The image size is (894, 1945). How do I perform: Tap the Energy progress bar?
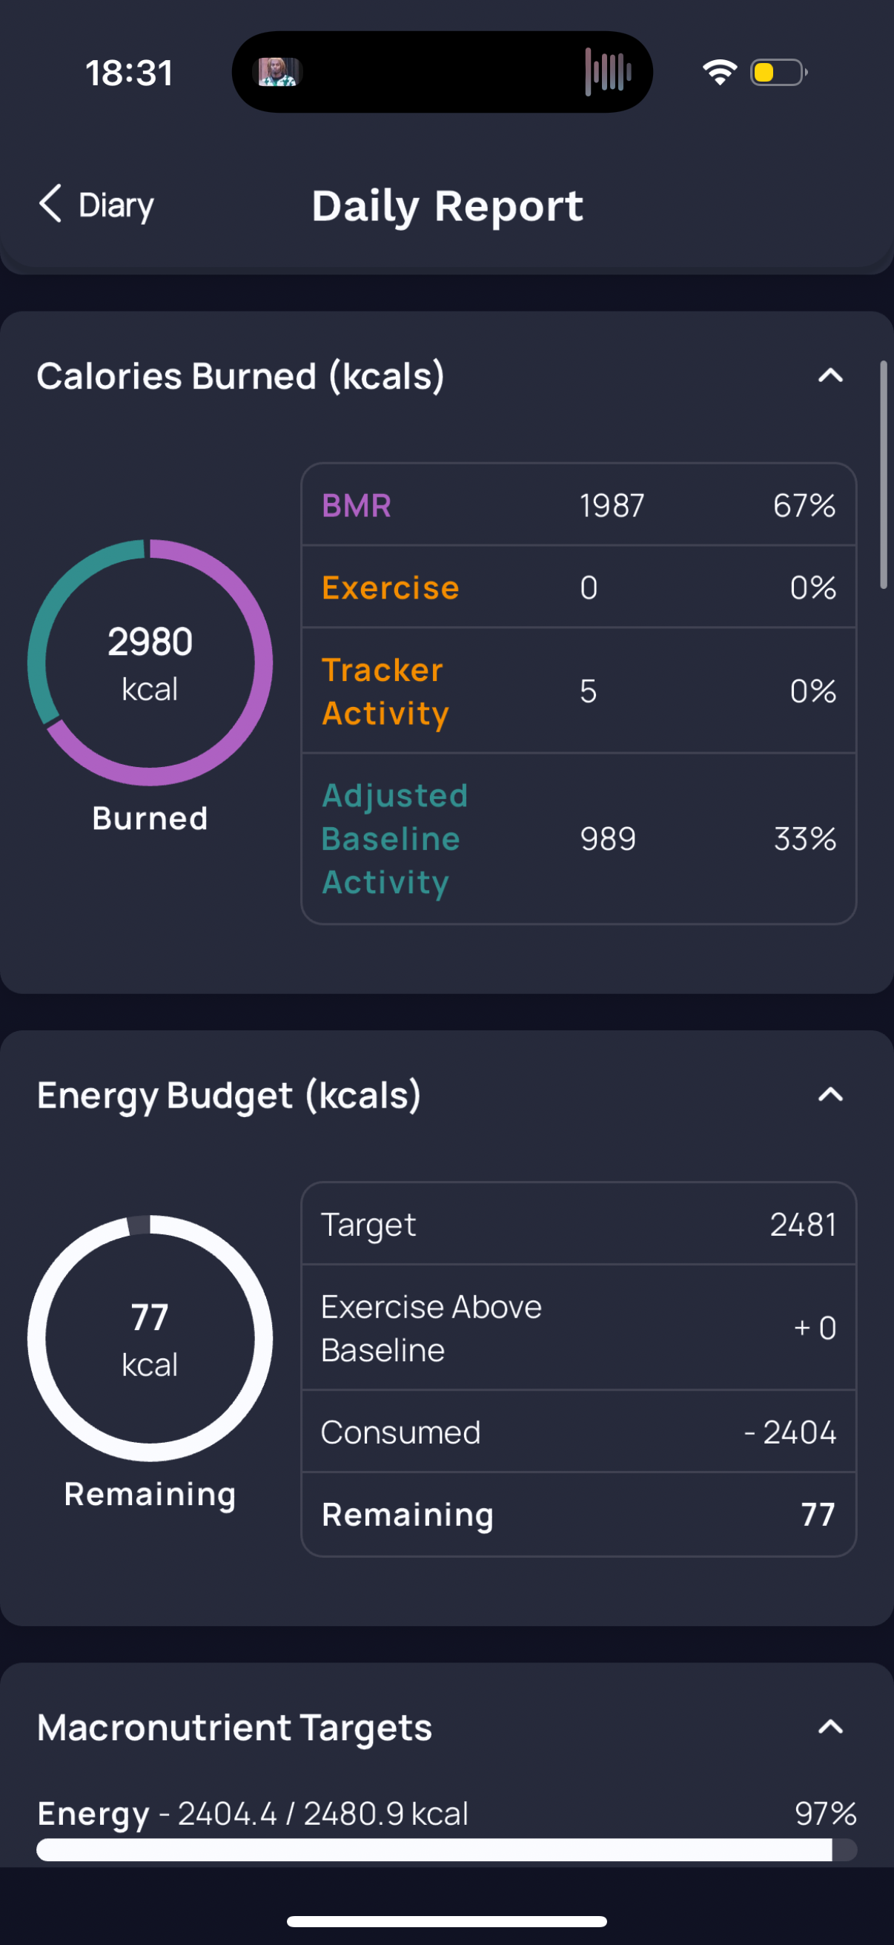pyautogui.click(x=446, y=1849)
